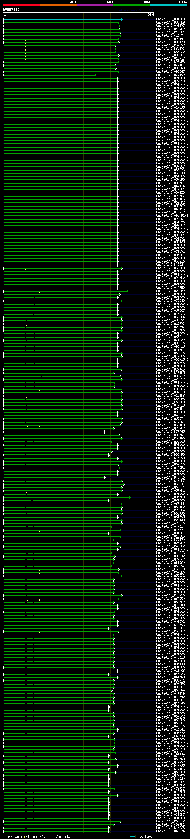Select label UniRef100_Q9HBZ9
Screen dimensions: 190x839
pyautogui.click(x=170, y=193)
